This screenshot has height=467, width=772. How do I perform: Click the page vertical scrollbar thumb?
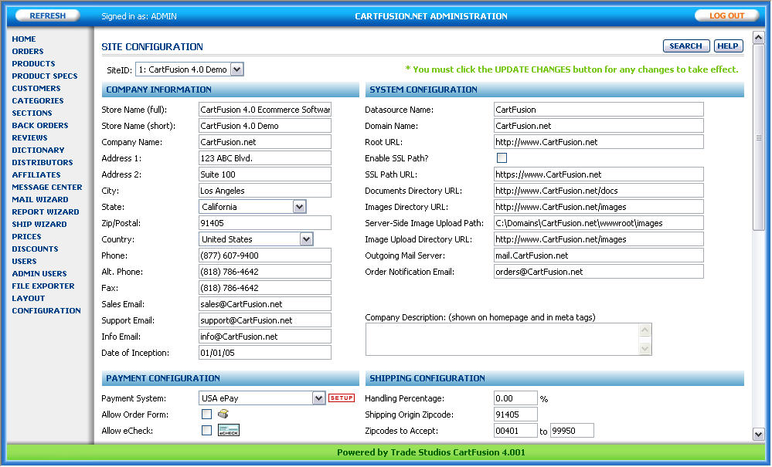(758, 137)
